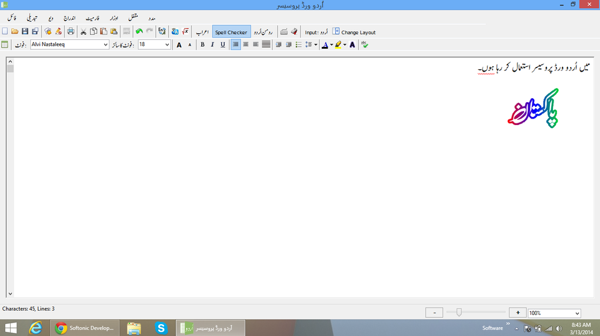Toggle bold formatting
The image size is (600, 336).
coord(202,45)
